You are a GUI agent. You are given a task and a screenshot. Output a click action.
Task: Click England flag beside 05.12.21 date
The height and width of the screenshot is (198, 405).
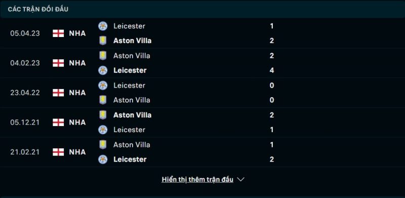pos(58,122)
